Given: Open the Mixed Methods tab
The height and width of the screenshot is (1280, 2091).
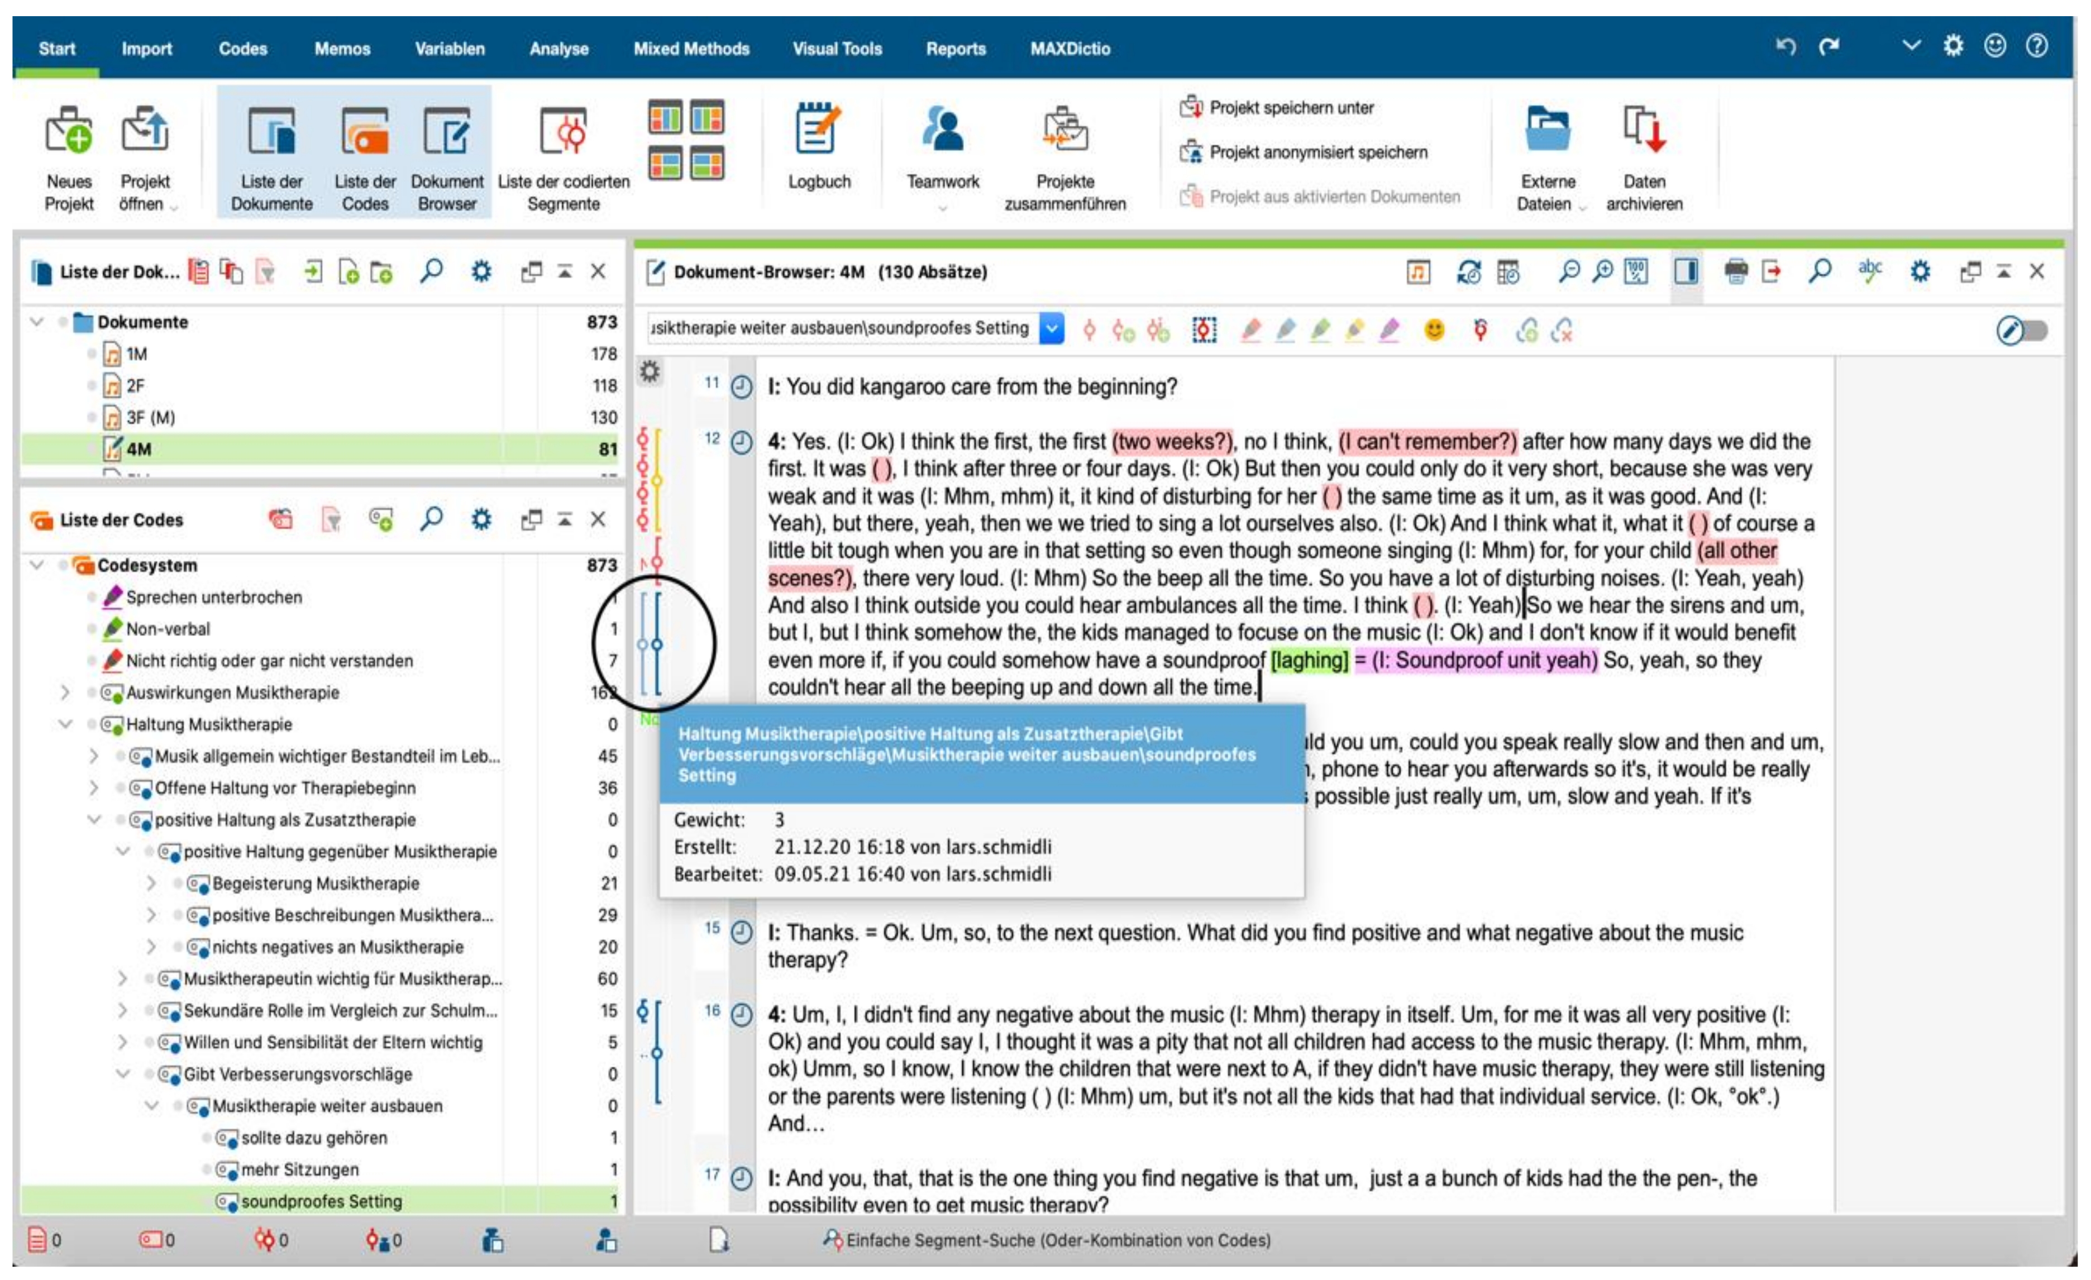Looking at the screenshot, I should click(691, 49).
